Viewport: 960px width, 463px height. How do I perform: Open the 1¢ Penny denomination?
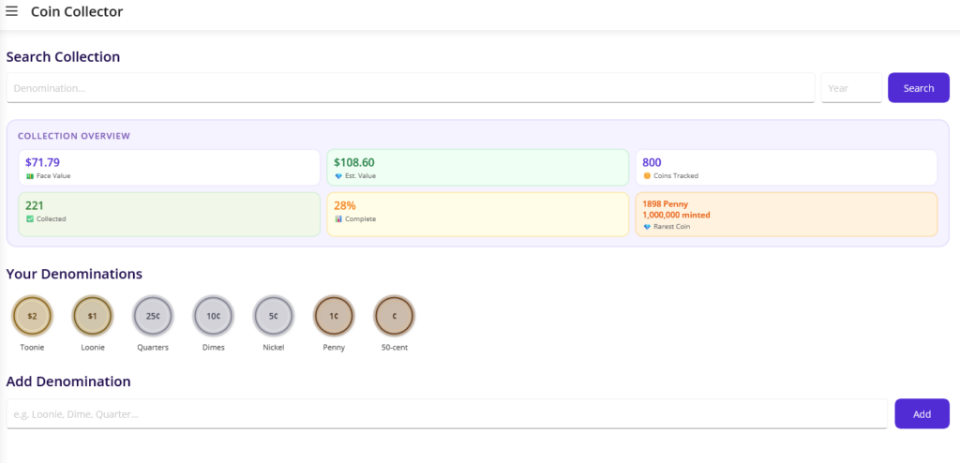[x=333, y=316]
